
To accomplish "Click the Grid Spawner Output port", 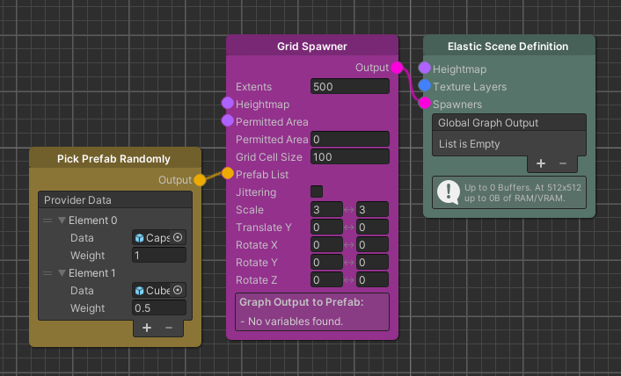I will [x=397, y=68].
